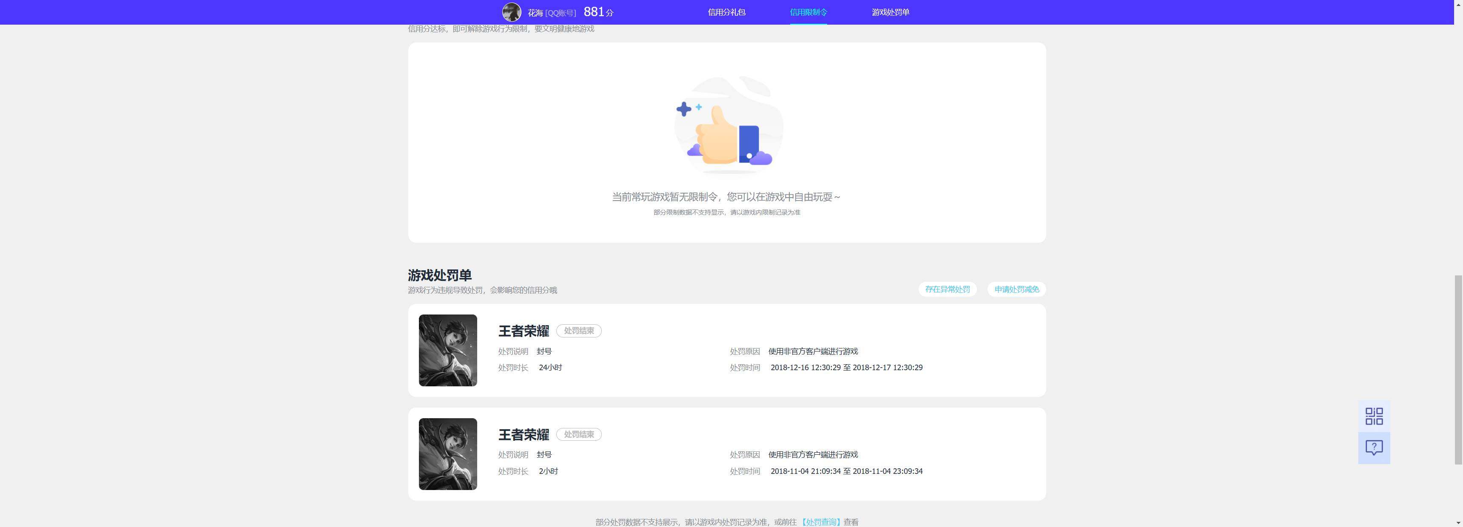The height and width of the screenshot is (527, 1463).
Task: Click the page vertical scrollbar thumb
Action: pos(1458,369)
